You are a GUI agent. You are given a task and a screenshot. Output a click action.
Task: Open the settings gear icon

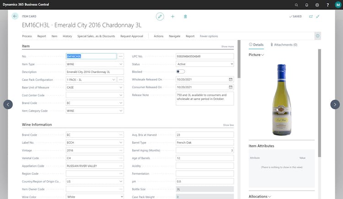317,5
